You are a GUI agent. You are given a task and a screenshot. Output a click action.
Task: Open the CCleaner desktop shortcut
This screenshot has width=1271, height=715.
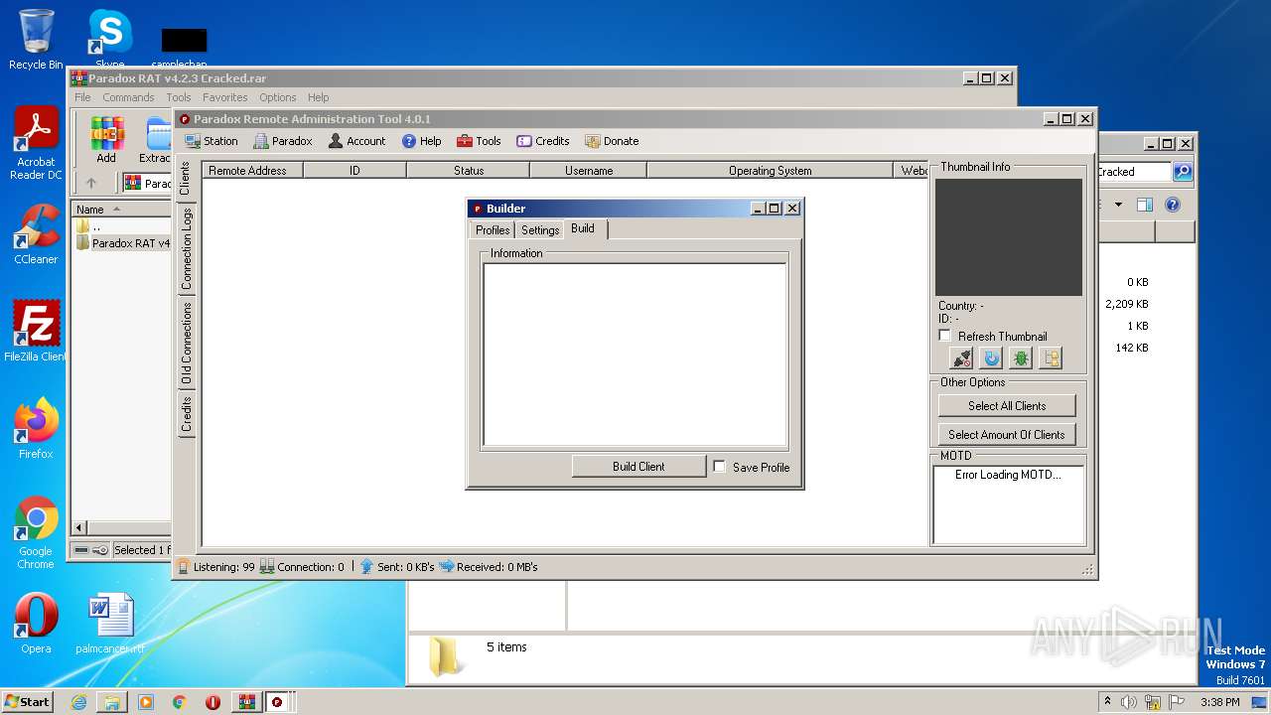(x=36, y=234)
